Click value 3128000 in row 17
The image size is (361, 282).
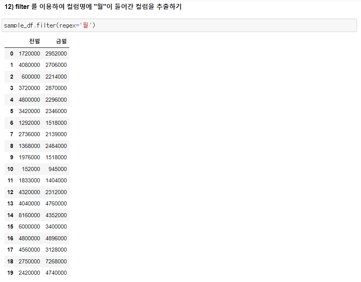tap(56, 250)
